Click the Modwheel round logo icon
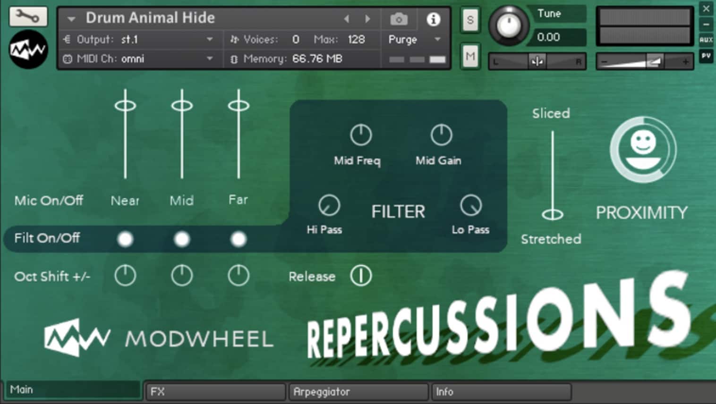Viewport: 716px width, 404px height. coord(28,49)
